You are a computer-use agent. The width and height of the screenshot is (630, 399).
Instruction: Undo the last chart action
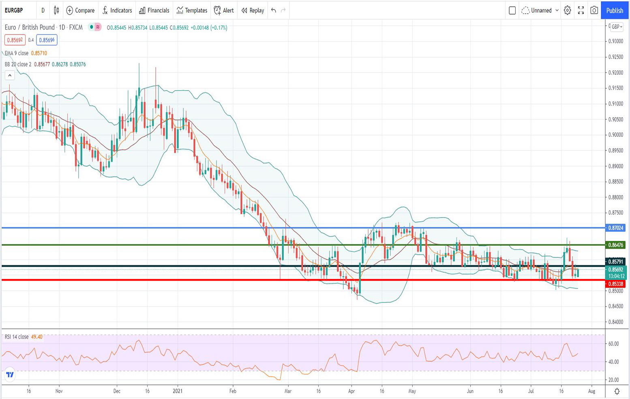(x=274, y=11)
